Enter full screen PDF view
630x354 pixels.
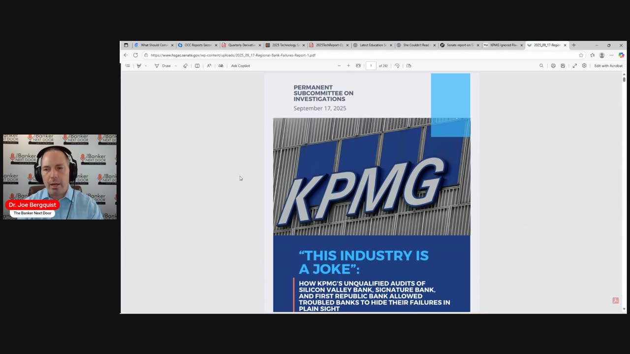click(574, 65)
